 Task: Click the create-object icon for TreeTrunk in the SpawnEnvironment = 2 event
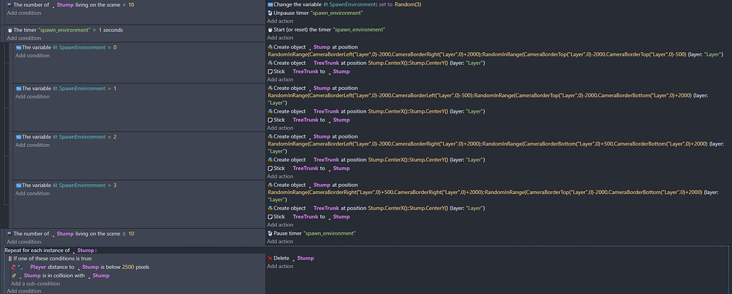[270, 160]
